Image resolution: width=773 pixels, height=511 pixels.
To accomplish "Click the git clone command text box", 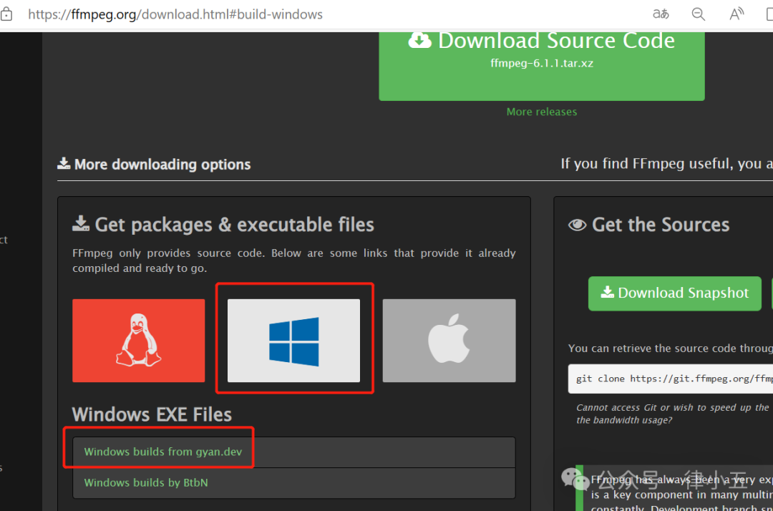I will click(x=671, y=379).
